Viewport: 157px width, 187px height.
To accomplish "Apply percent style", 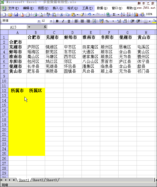I will [x=107, y=21].
